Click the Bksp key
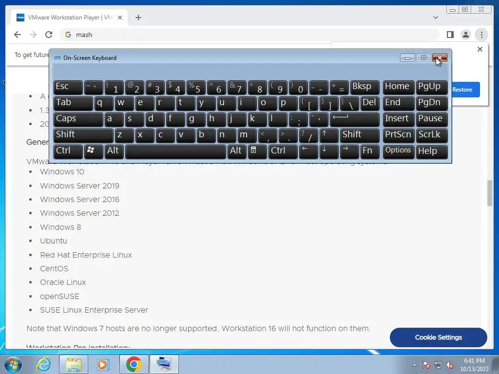This screenshot has height=374, width=499. (x=365, y=88)
